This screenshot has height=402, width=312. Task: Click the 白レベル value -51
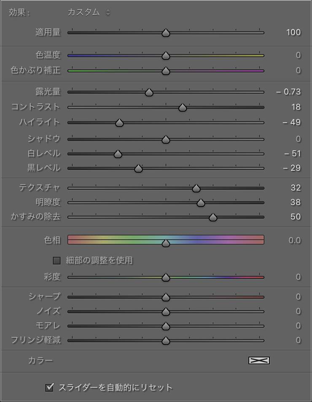[292, 154]
